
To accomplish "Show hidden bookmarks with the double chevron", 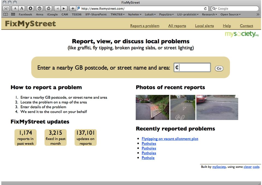I will coord(258,14).
